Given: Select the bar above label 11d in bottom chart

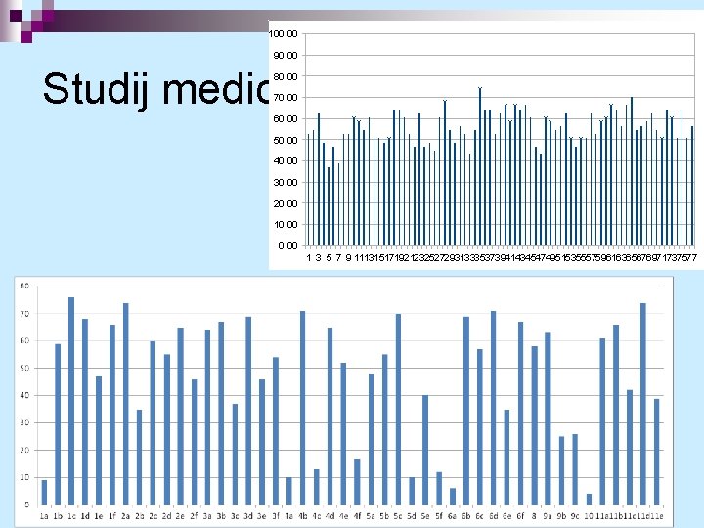Looking at the screenshot, I should click(643, 404).
